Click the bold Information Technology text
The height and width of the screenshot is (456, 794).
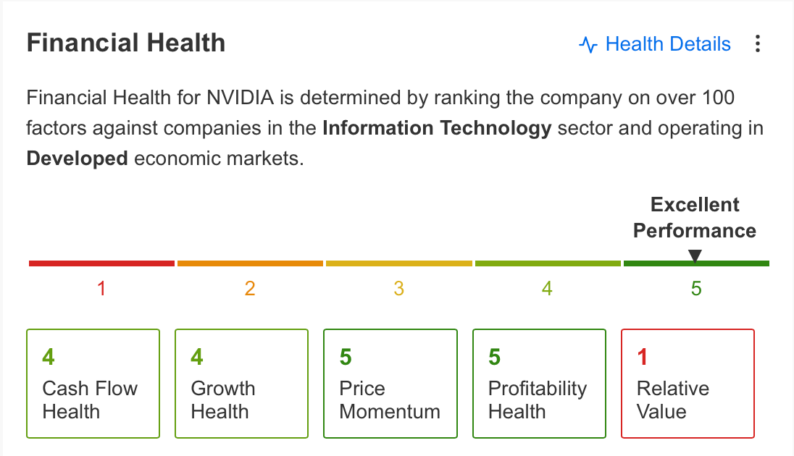[436, 128]
